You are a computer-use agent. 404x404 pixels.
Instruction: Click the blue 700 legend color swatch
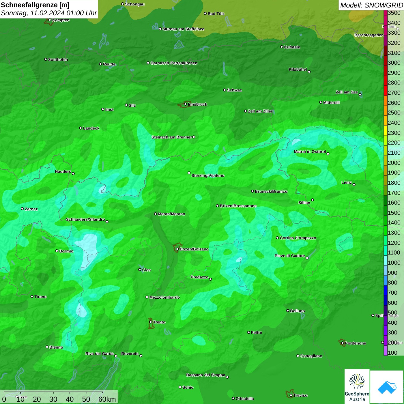(386, 291)
